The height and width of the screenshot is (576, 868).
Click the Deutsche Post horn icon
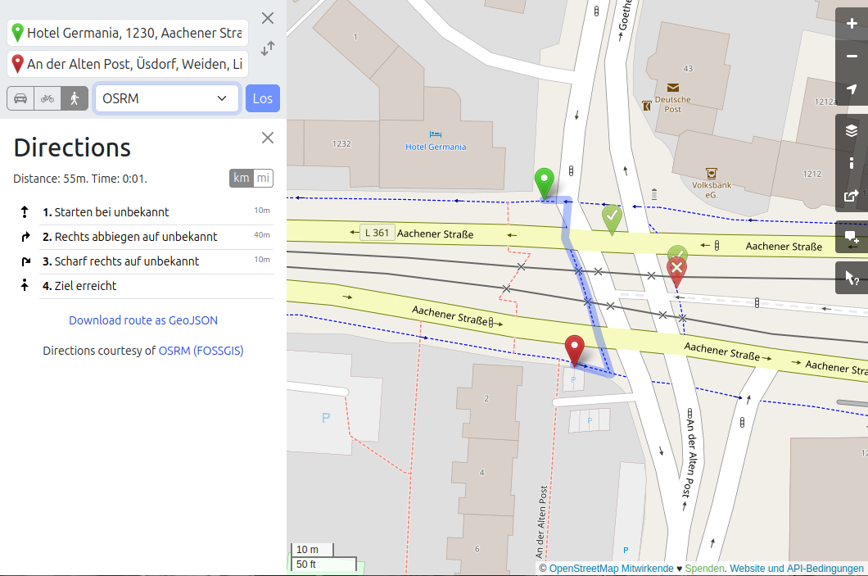647,105
